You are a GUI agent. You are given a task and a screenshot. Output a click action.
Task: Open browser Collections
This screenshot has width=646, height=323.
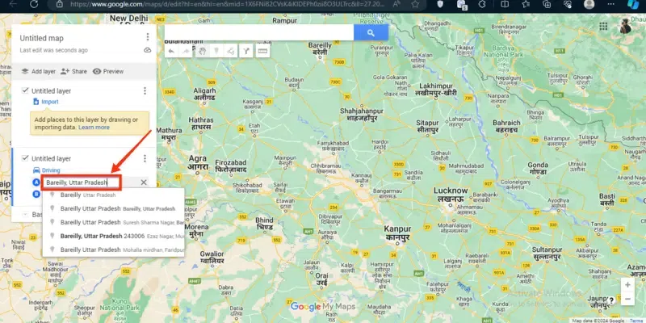coord(547,4)
